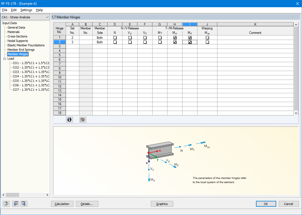This screenshot has width=302, height=215.
Task: Click the tree horizontal scrollbar thumb
Action: 12,195
